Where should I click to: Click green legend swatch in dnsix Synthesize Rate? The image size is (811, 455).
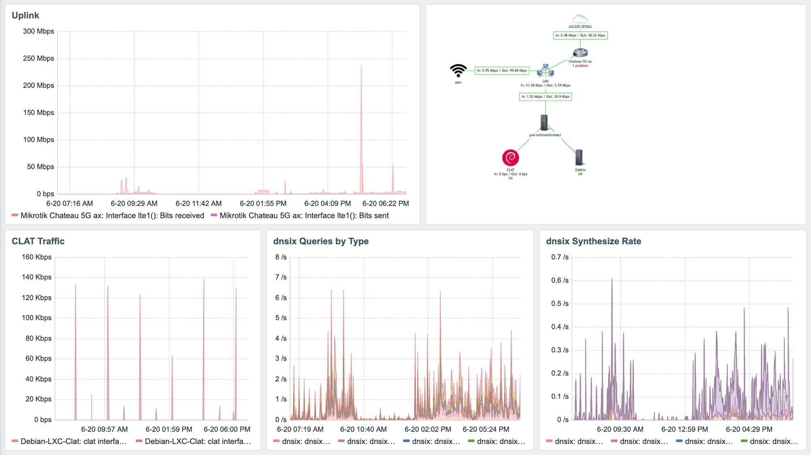tap(744, 441)
